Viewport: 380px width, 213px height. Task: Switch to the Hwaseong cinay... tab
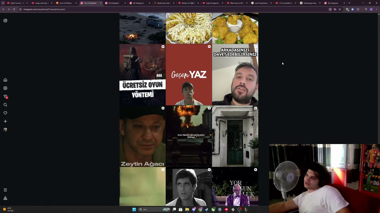coord(310,3)
